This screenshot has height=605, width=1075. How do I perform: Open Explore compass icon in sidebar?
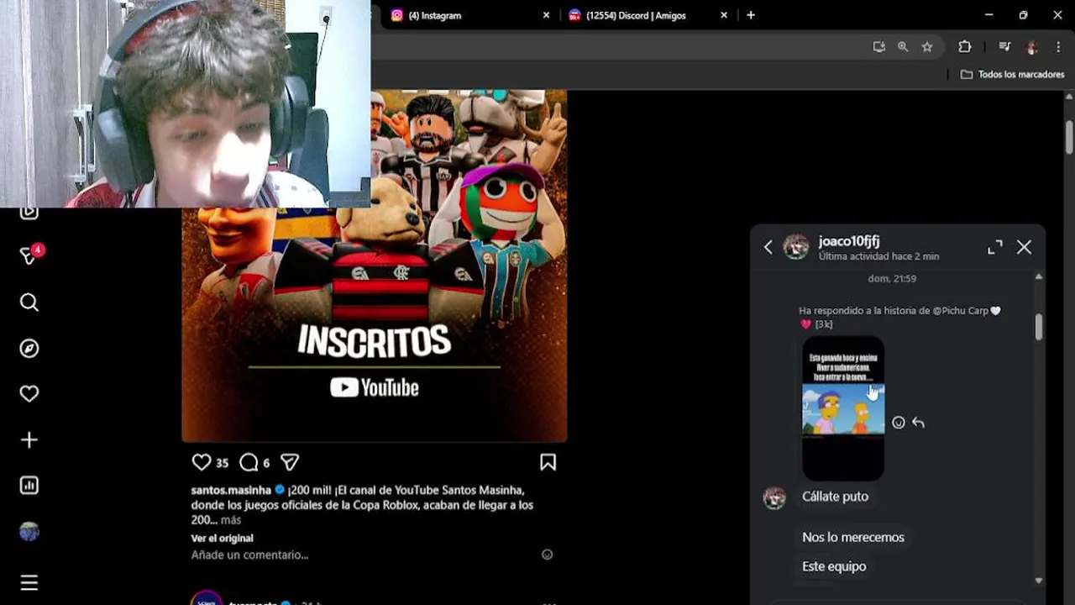point(29,348)
